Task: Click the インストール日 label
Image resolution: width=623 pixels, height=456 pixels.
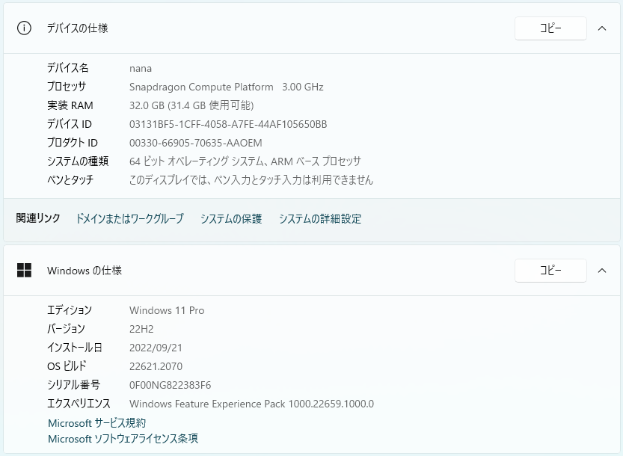Action: coord(75,348)
